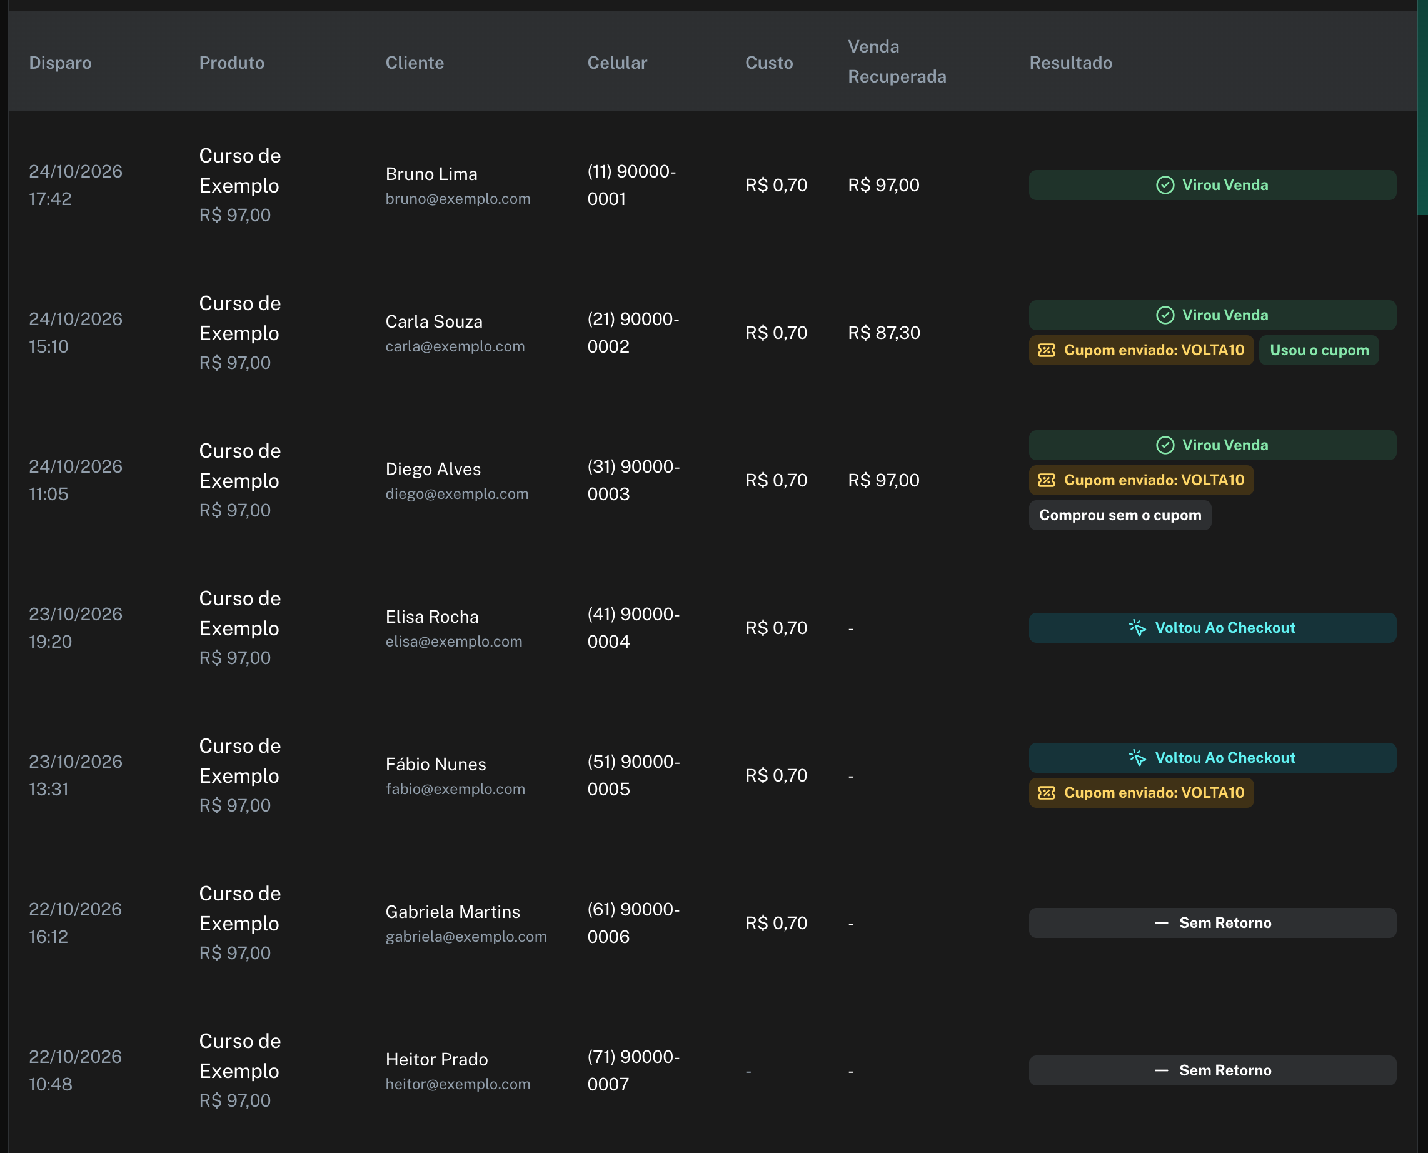The height and width of the screenshot is (1153, 1428).
Task: Click the dash icon in Heitor Prado's Sem Retorno badge
Action: coord(1162,1070)
